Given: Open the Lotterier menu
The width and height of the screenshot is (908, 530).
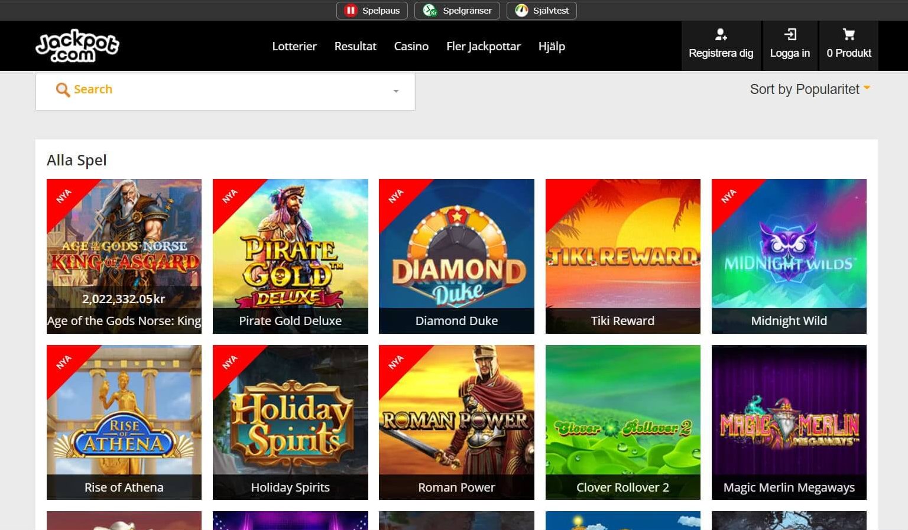Looking at the screenshot, I should (294, 46).
